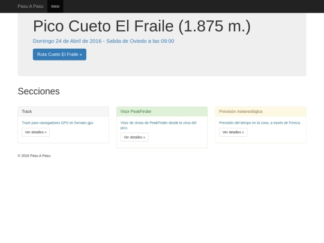Click the Pico Cueto El Fraile heading
Screen dimensions: 324x243
point(142,26)
